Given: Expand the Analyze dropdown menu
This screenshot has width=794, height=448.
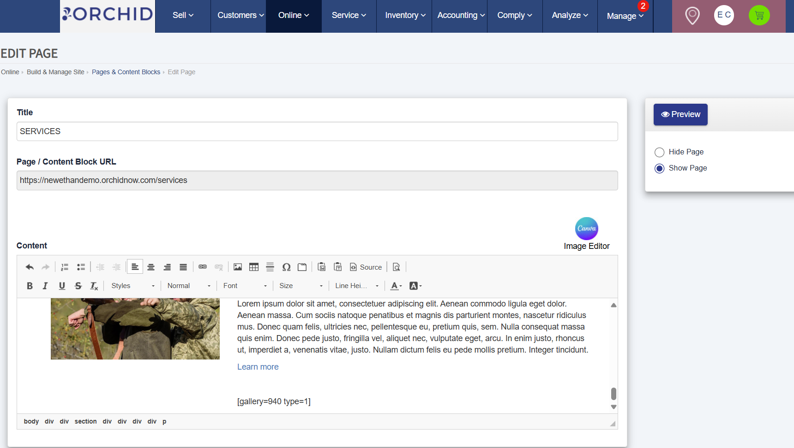Looking at the screenshot, I should pyautogui.click(x=570, y=16).
